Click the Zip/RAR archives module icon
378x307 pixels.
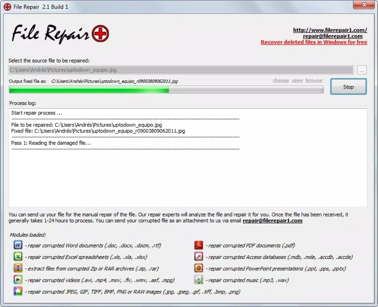point(18,268)
